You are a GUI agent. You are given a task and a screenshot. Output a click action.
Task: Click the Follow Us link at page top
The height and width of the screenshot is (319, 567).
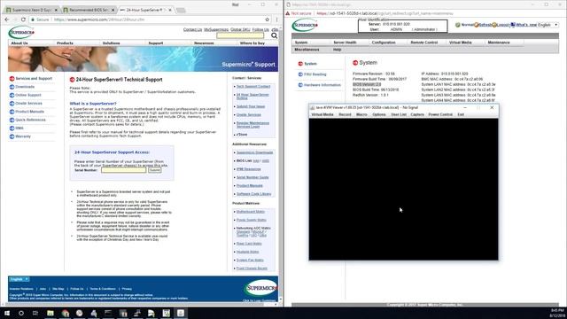(x=260, y=29)
